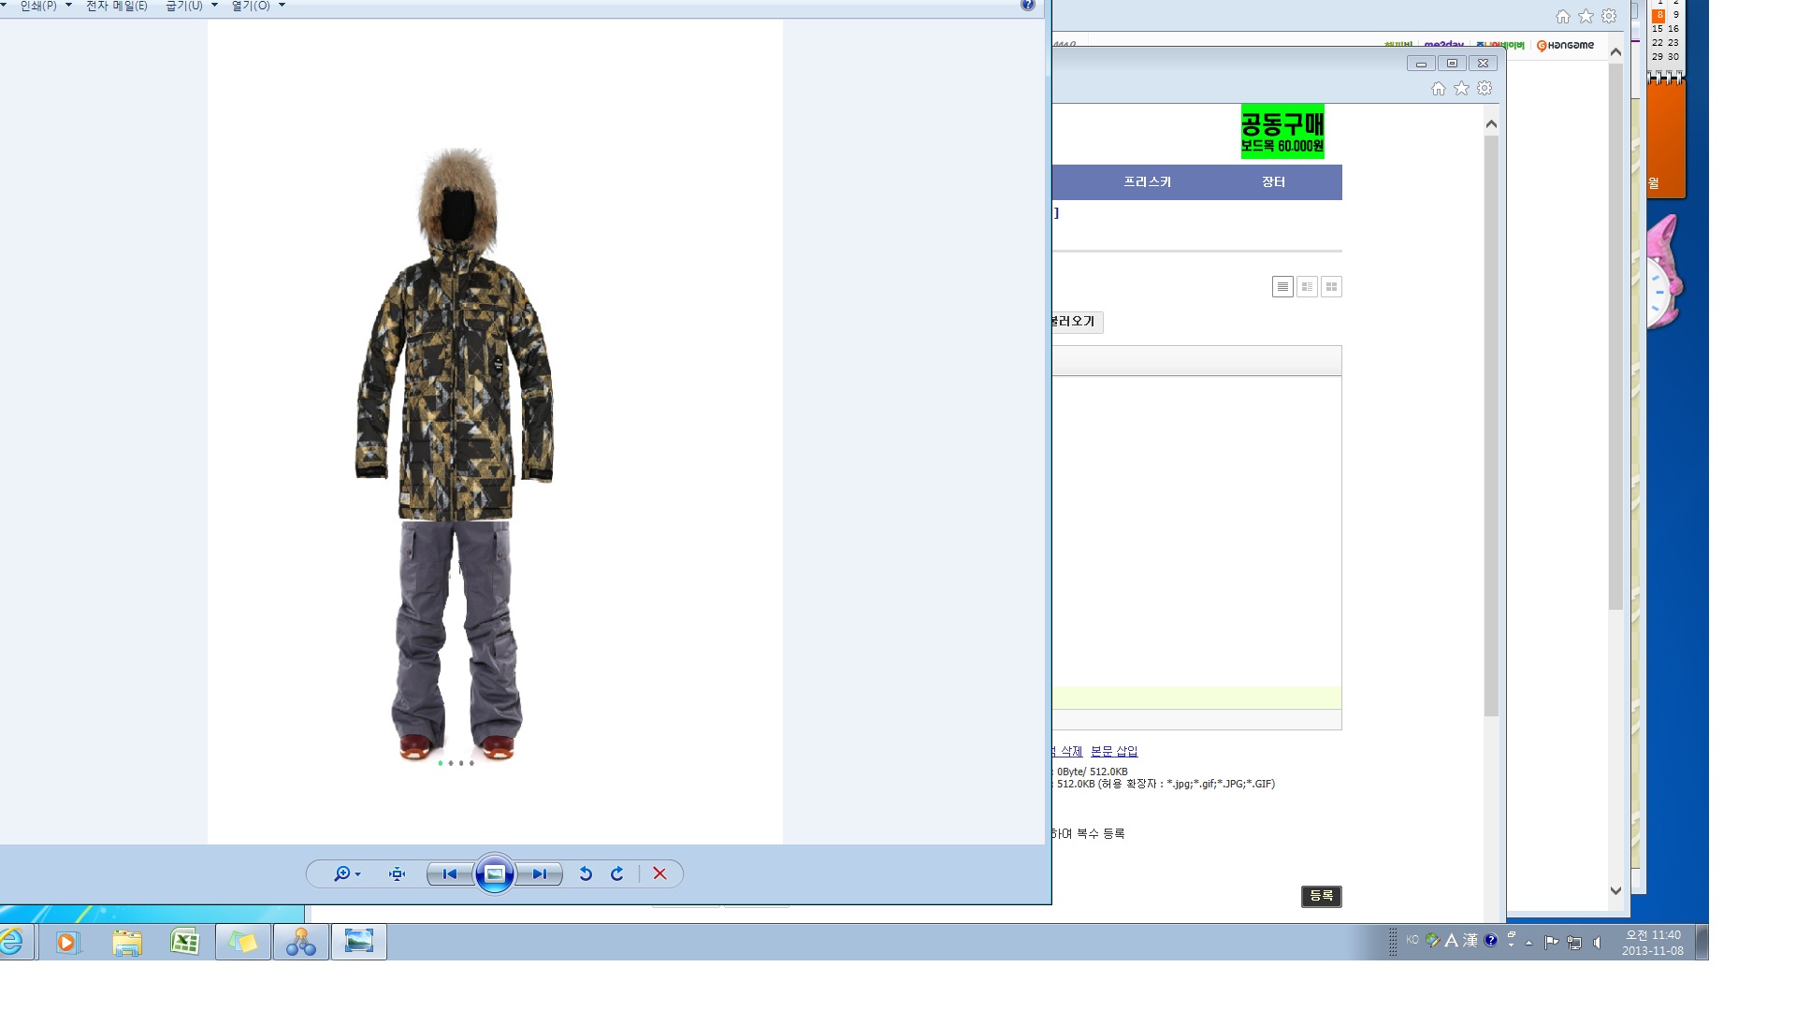
Task: Advance to the next photo
Action: [x=540, y=873]
